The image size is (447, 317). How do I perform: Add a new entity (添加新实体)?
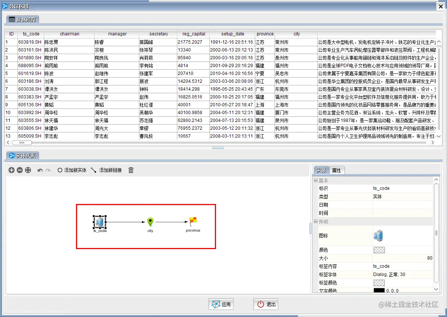click(72, 170)
